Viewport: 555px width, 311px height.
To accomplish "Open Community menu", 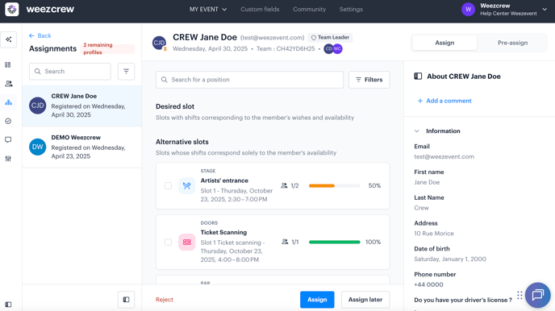I will point(309,9).
